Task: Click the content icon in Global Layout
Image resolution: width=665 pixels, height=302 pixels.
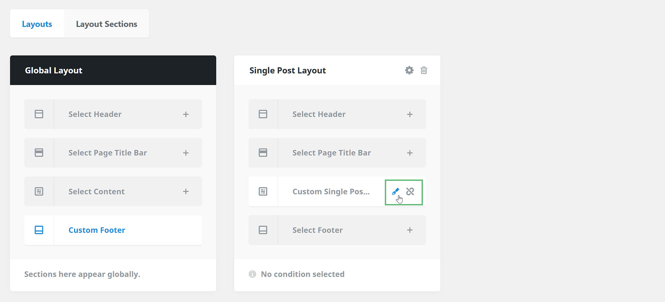Action: 39,191
